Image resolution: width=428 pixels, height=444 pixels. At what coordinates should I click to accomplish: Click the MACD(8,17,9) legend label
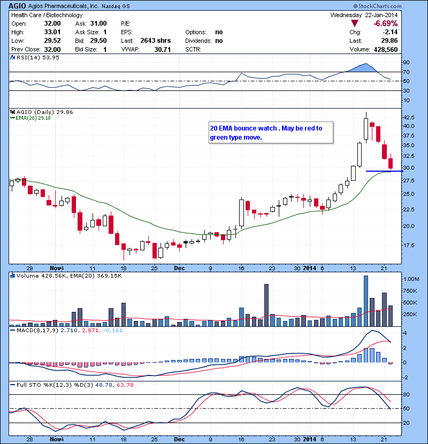(x=37, y=331)
